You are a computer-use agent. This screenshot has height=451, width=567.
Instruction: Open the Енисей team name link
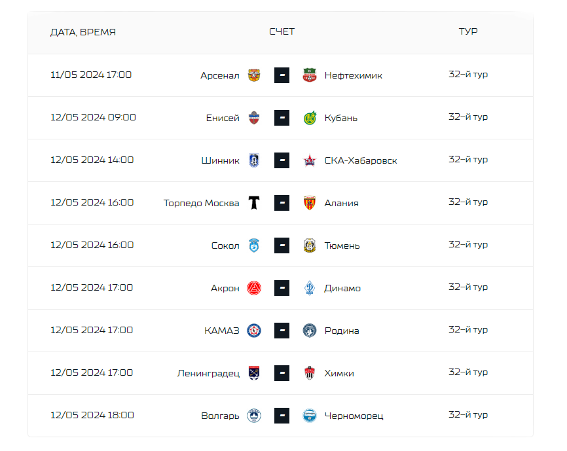[223, 118]
